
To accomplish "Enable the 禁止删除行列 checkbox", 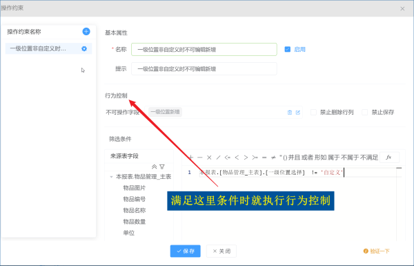I will click(x=313, y=113).
